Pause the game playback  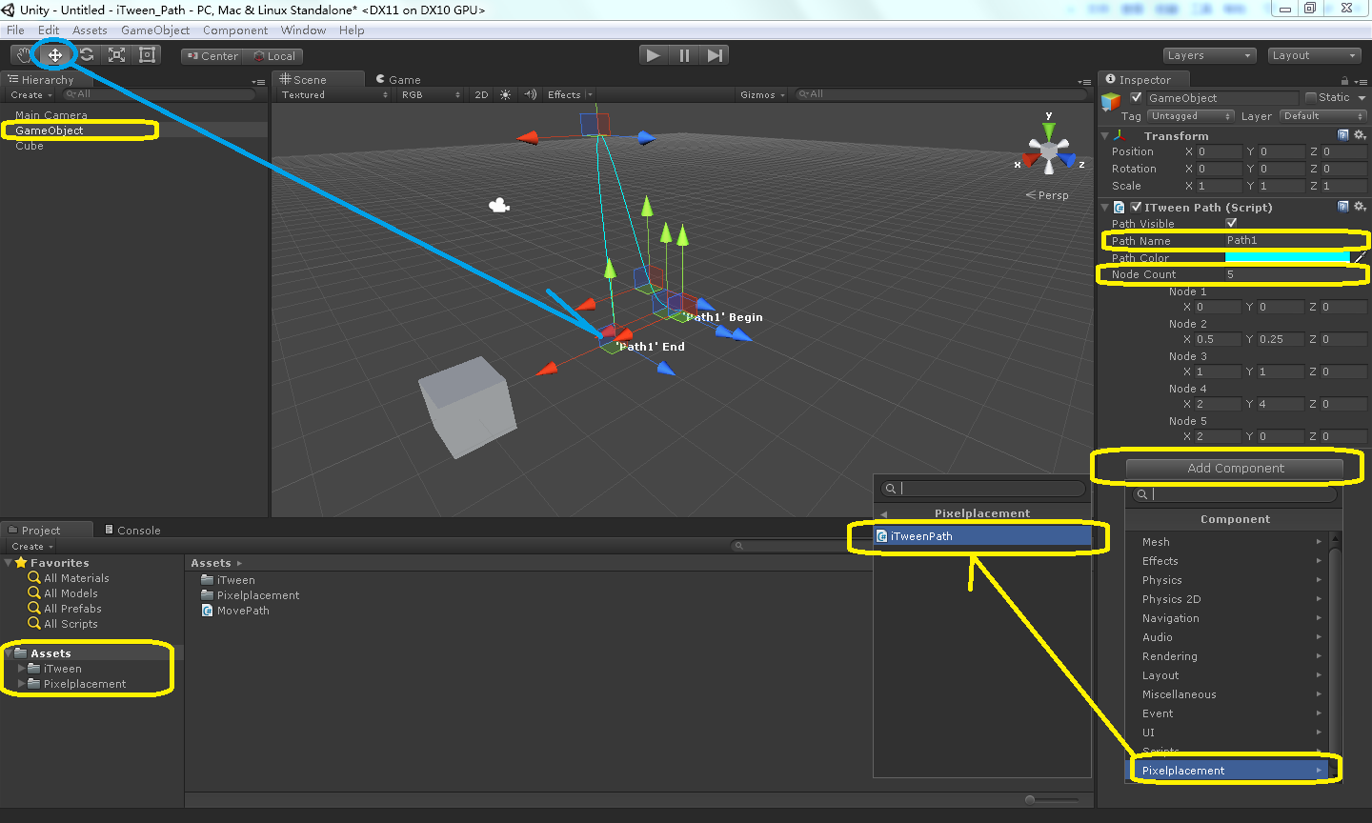pos(684,55)
